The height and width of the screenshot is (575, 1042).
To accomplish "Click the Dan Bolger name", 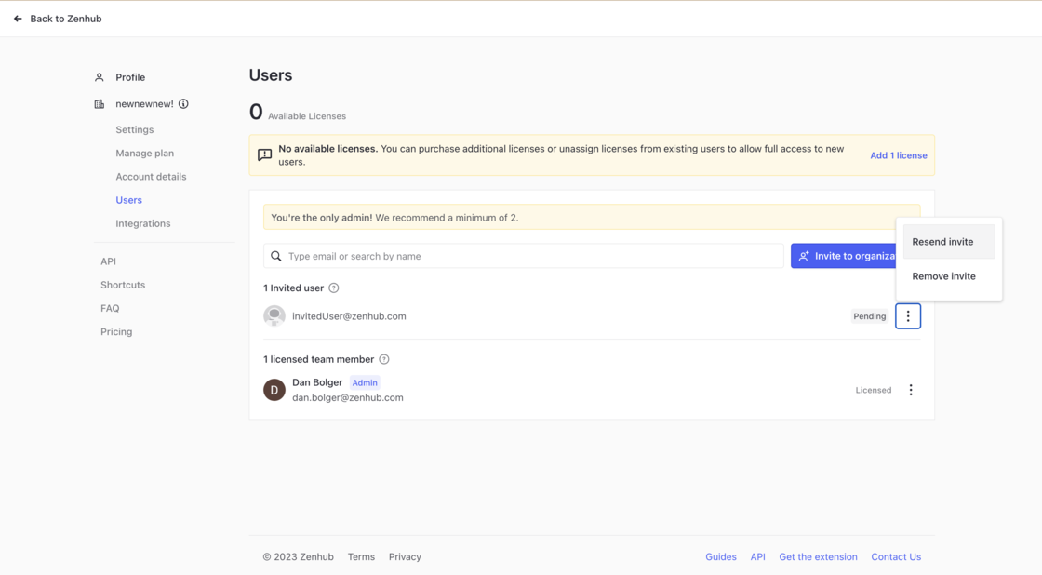I will tap(317, 382).
